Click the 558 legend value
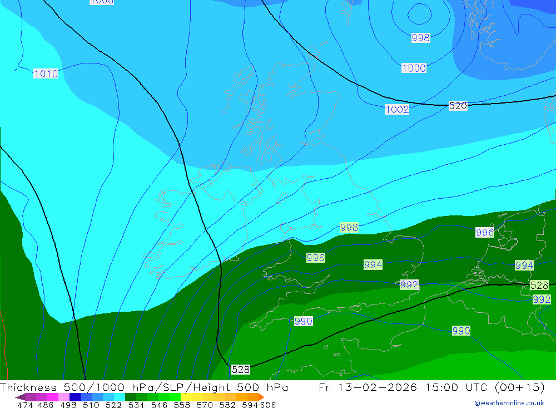556x408 pixels. (x=182, y=405)
